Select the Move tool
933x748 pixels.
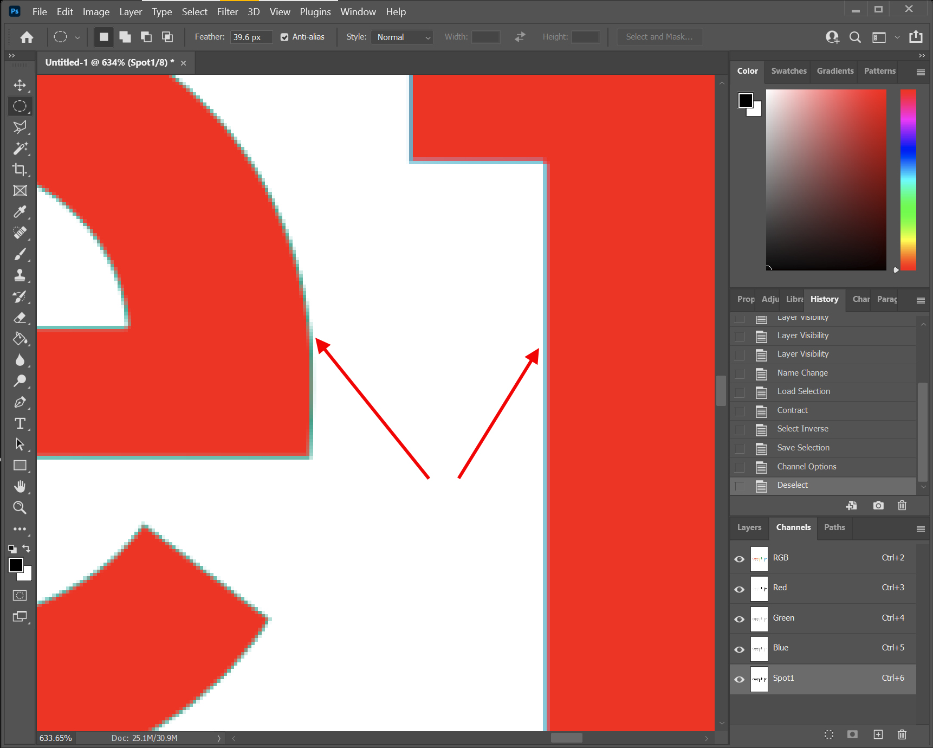pyautogui.click(x=20, y=85)
